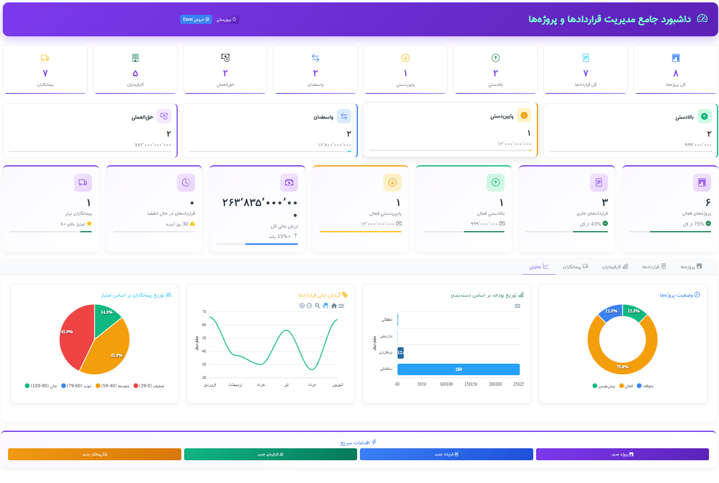719x483 pixels.
Task: Click the clock icon on قراردادهای در حال انقضا card
Action: click(186, 182)
